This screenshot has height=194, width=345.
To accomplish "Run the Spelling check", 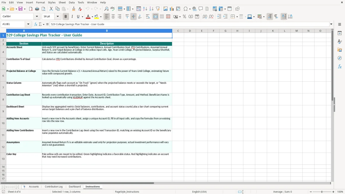I will coord(113,9).
